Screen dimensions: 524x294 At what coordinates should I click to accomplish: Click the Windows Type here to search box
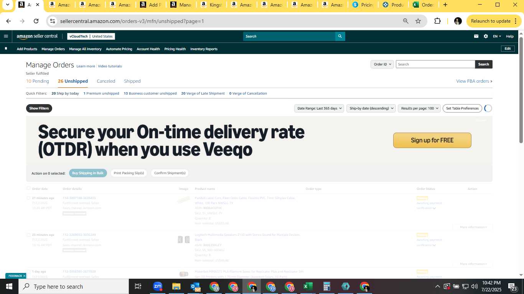74,286
